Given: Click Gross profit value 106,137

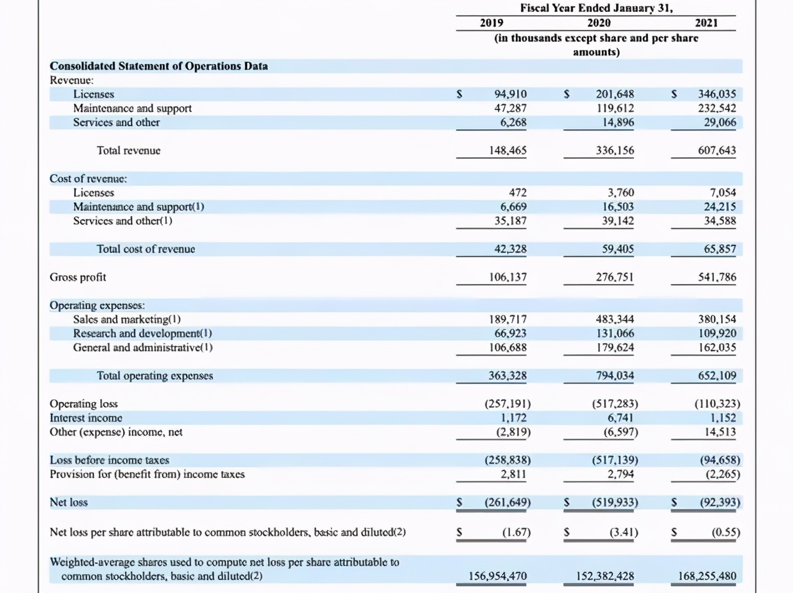Looking at the screenshot, I should [508, 277].
